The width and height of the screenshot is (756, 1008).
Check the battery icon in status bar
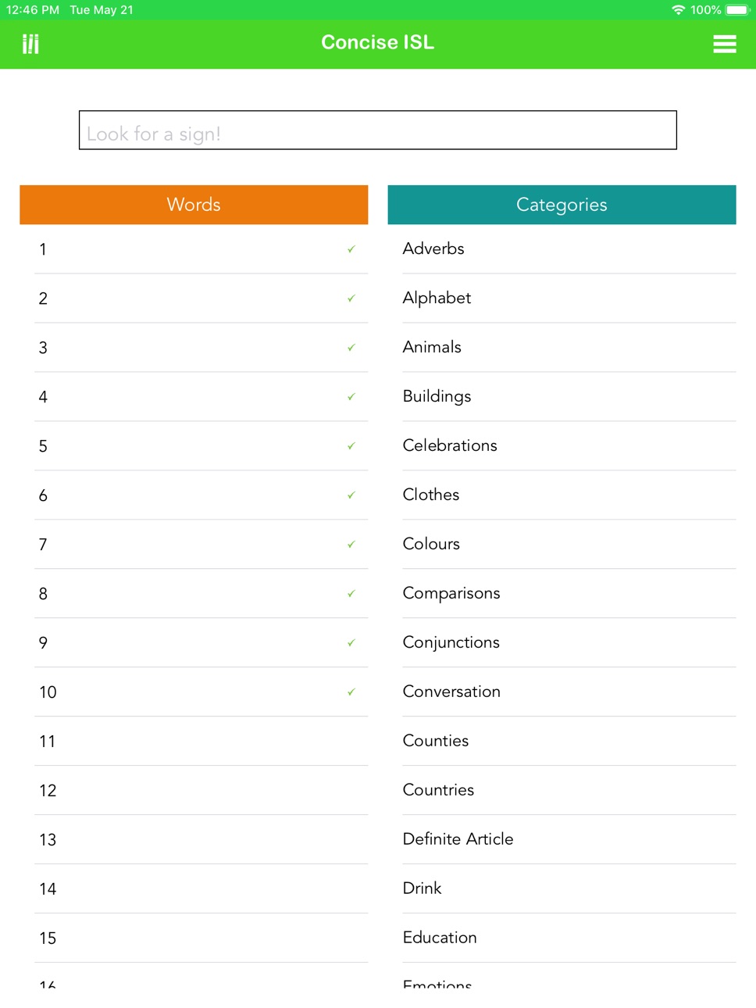point(737,10)
